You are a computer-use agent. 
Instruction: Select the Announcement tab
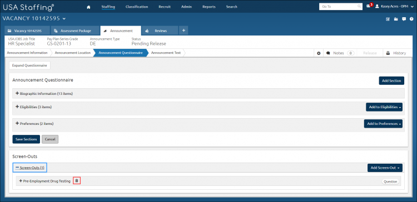pos(121,31)
